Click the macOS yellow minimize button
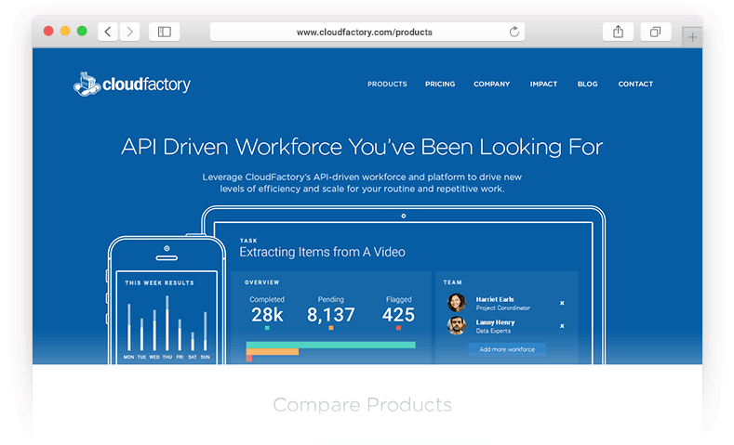Screen dimensions: 734x445 (x=65, y=31)
